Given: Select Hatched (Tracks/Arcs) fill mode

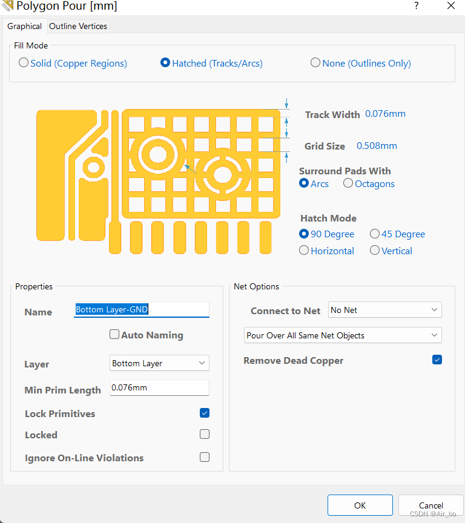Looking at the screenshot, I should 165,62.
